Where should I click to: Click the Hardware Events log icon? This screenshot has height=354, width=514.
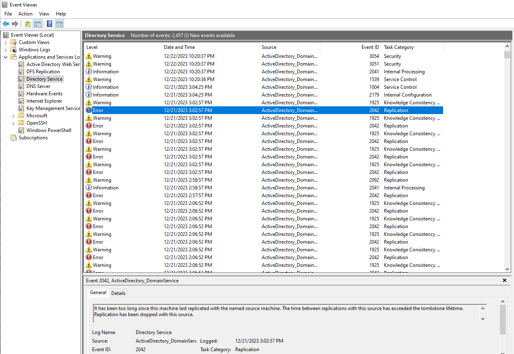pos(22,93)
